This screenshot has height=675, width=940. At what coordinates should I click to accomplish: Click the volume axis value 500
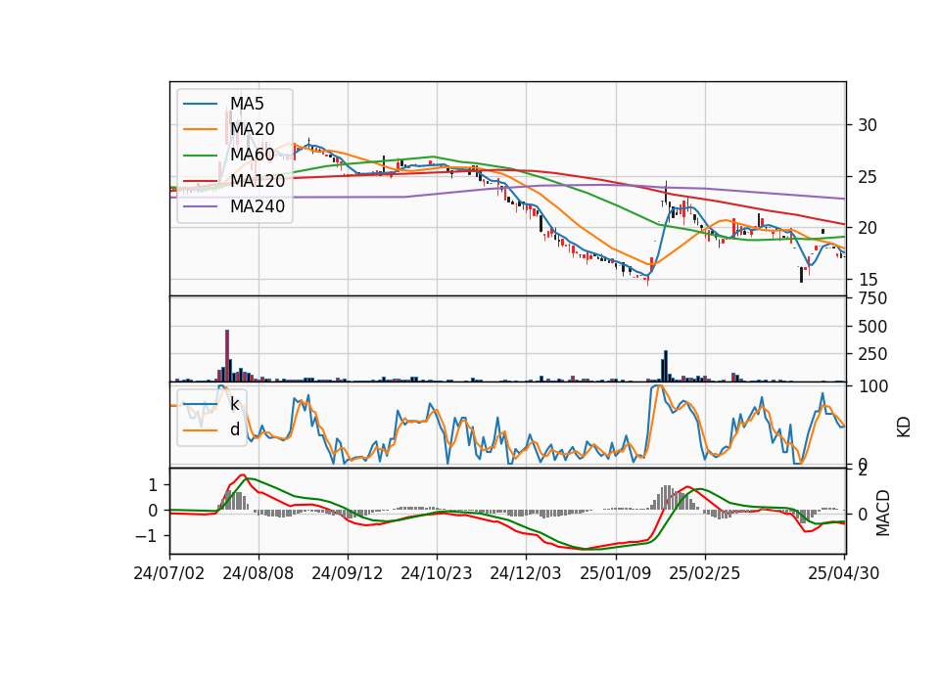(872, 327)
